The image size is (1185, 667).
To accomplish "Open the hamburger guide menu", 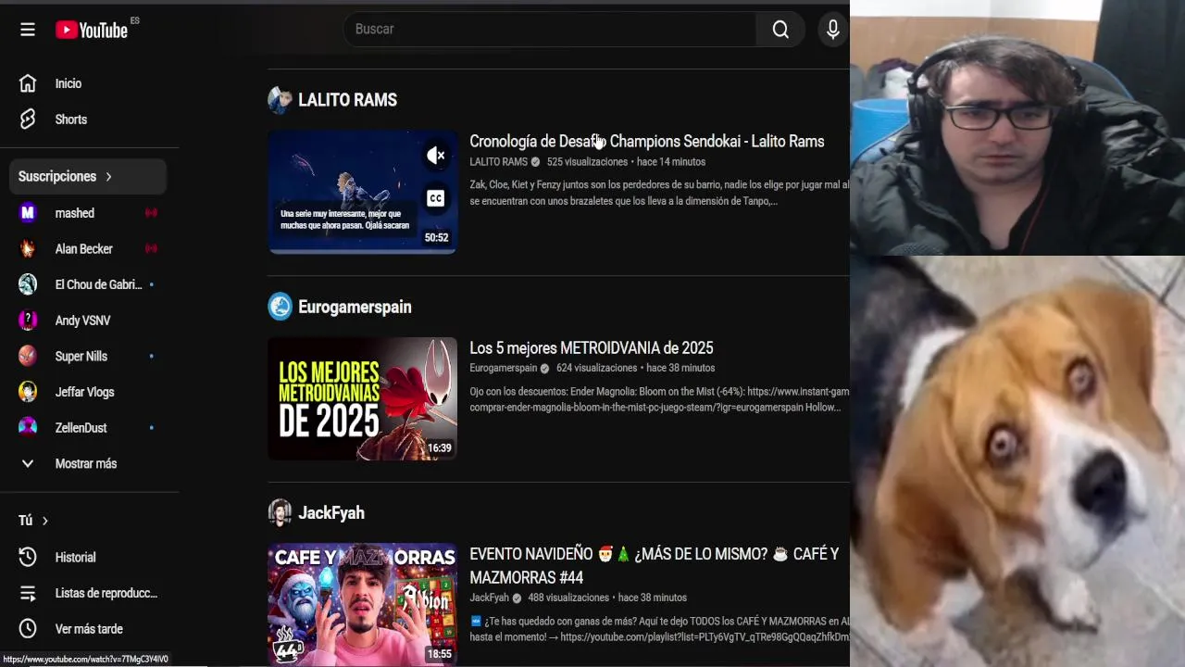I will point(28,30).
